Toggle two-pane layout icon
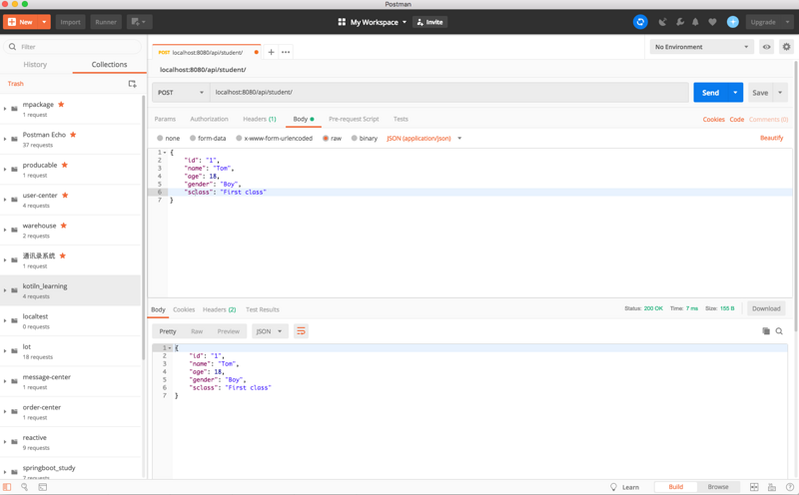Viewport: 799px width, 495px height. 754,487
